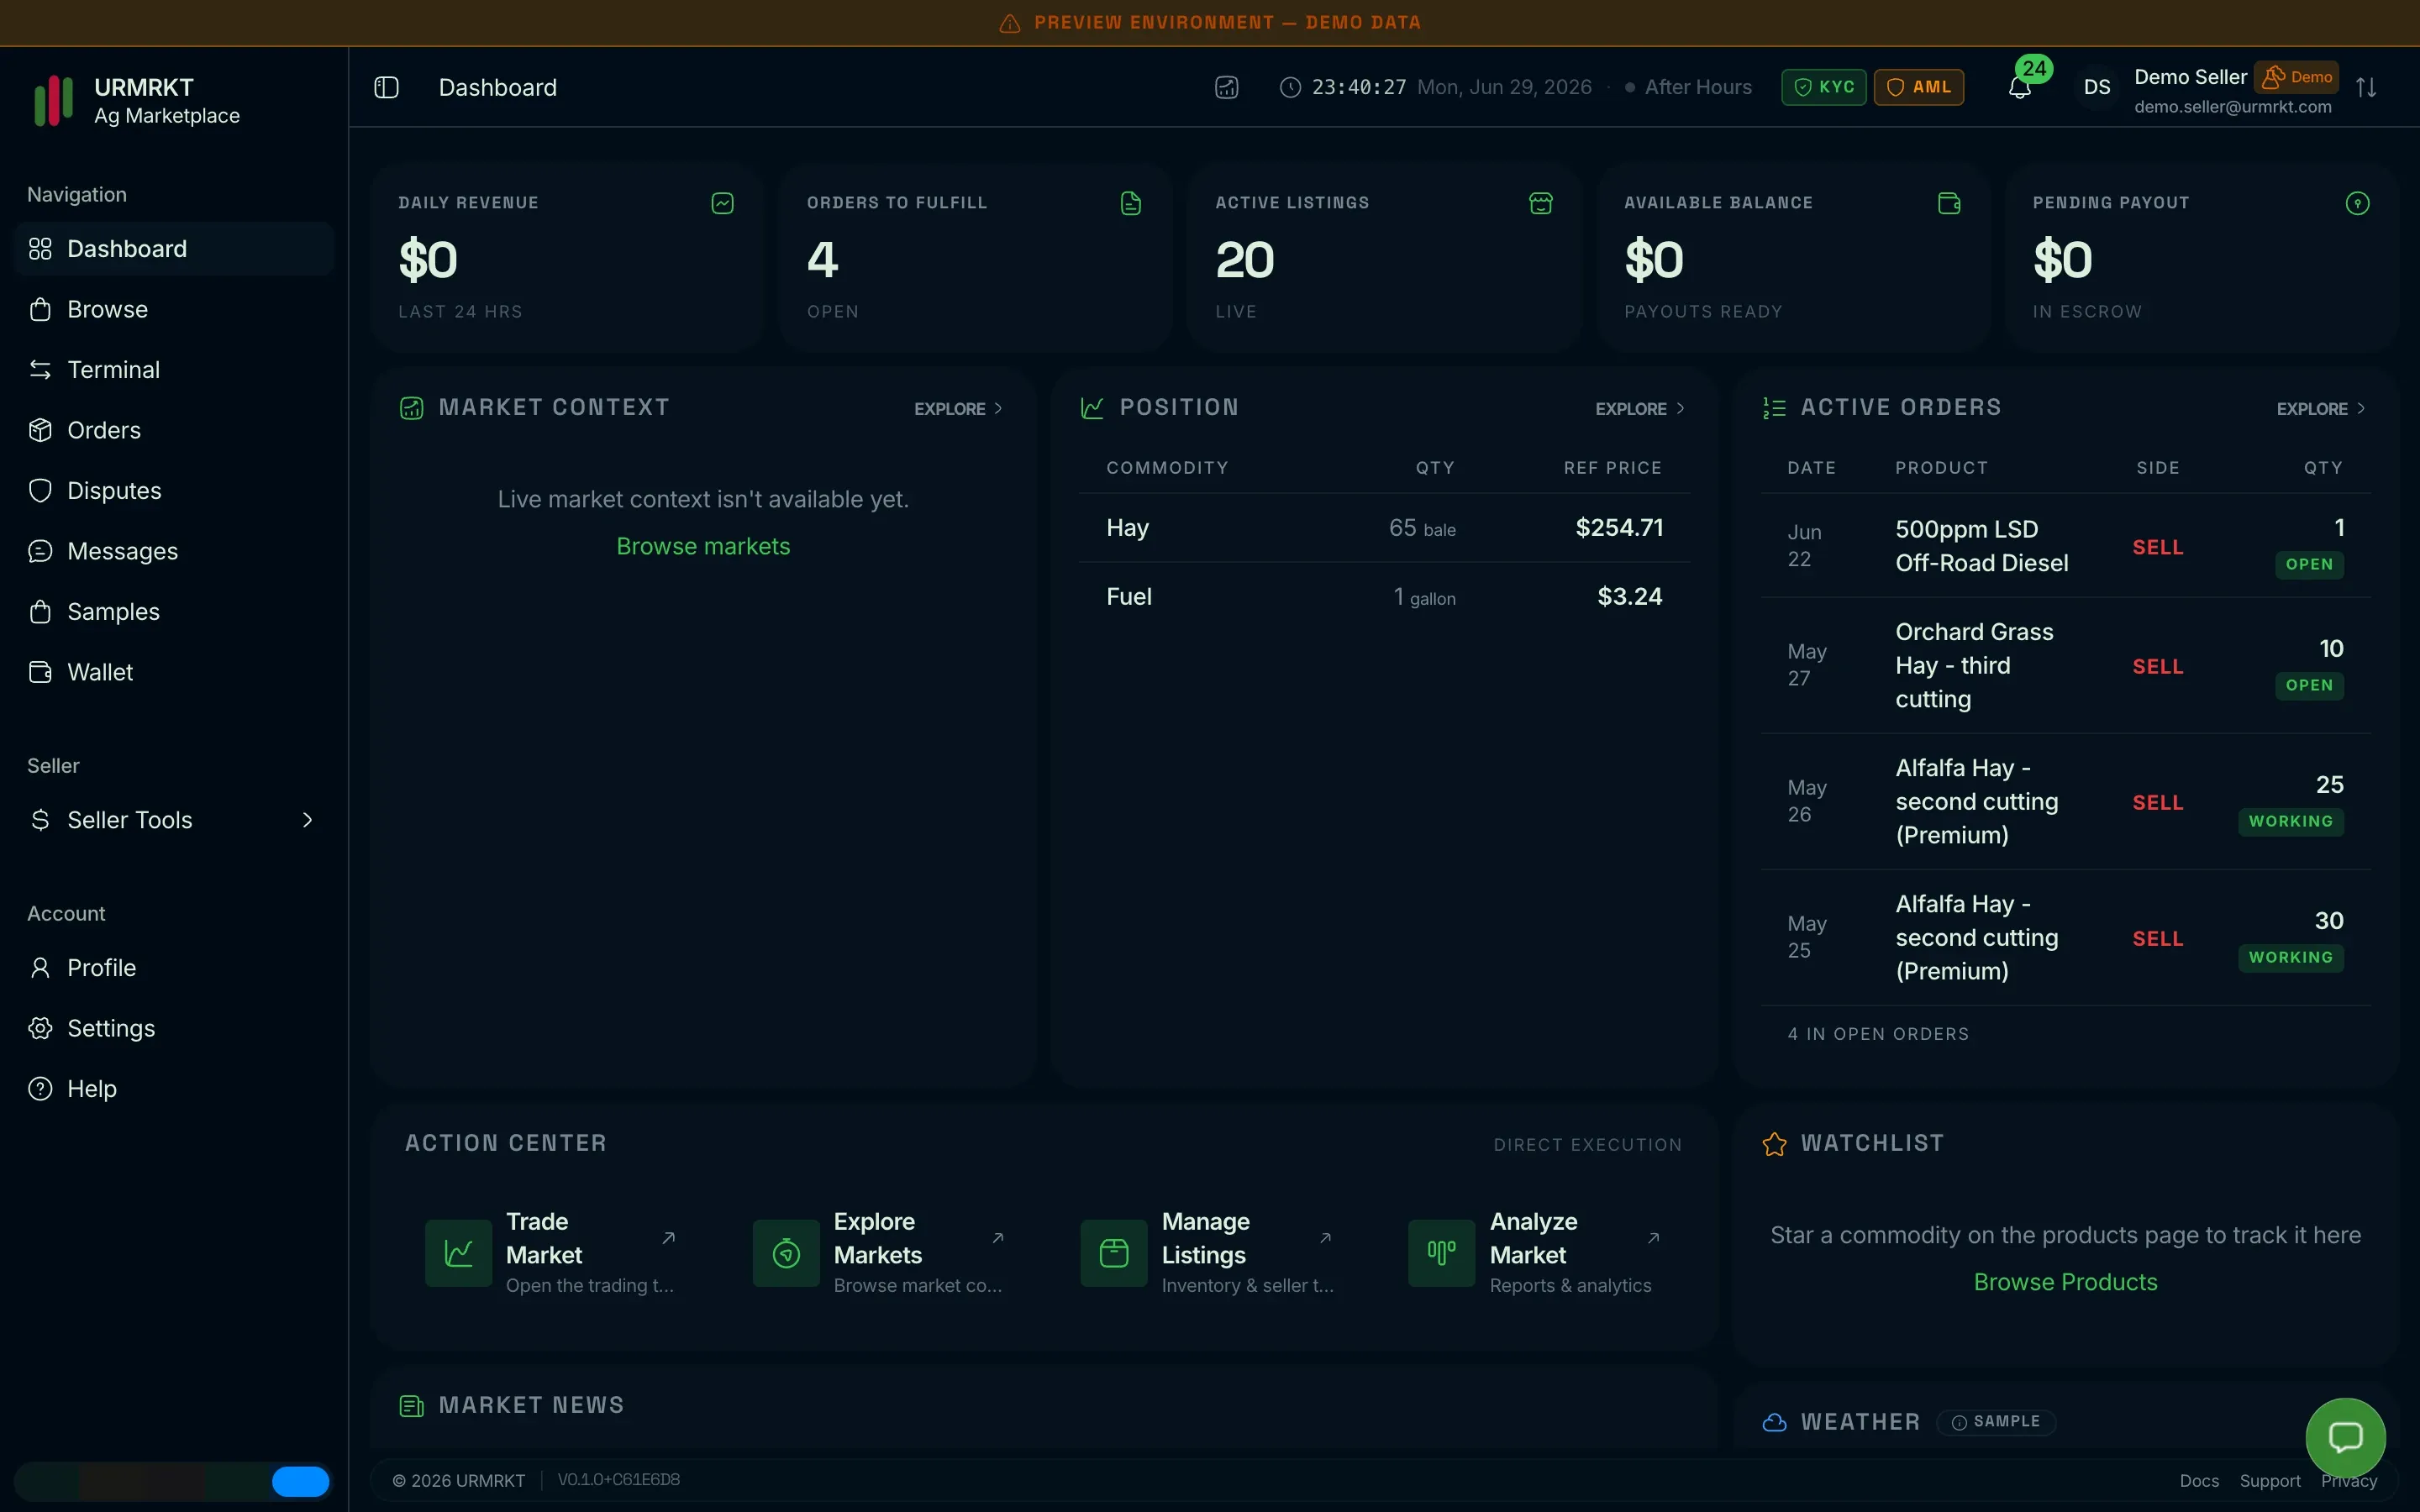2420x1512 pixels.
Task: Open Terminal in the sidebar
Action: 174,370
